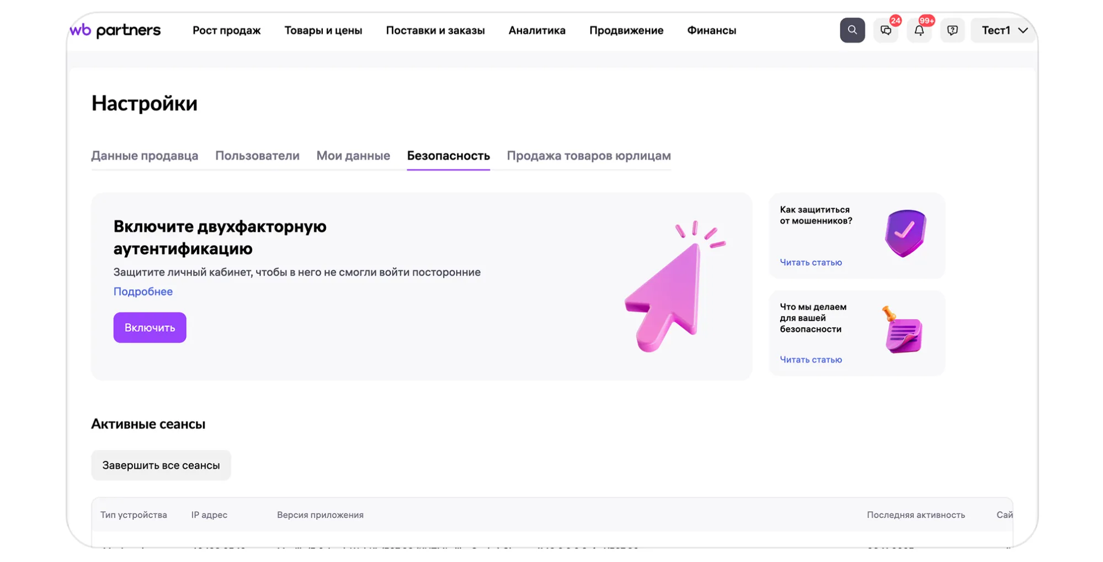
Task: Open the Рост продаж menu
Action: click(226, 30)
